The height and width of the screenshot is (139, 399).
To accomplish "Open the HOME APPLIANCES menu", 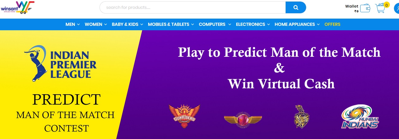I will click(297, 24).
